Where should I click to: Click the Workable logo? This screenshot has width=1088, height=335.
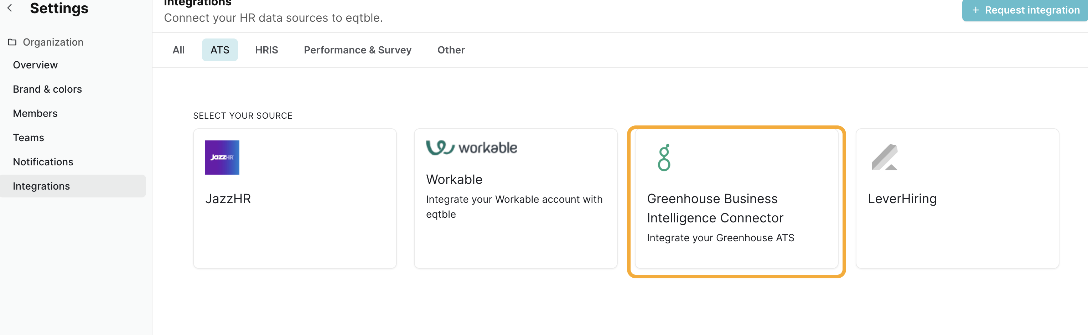[471, 148]
